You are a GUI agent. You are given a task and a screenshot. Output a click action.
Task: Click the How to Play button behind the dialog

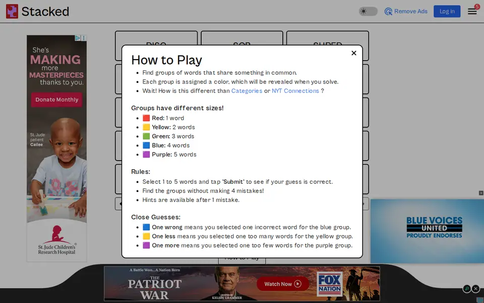[242, 261]
